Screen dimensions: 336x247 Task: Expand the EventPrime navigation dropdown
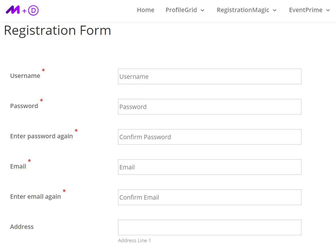[x=310, y=10]
